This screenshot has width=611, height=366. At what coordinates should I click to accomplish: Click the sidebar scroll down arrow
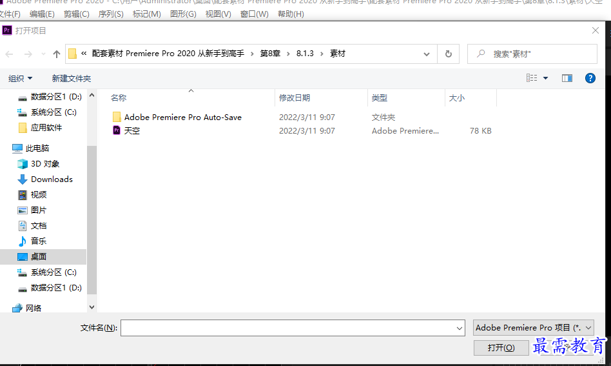click(x=92, y=307)
